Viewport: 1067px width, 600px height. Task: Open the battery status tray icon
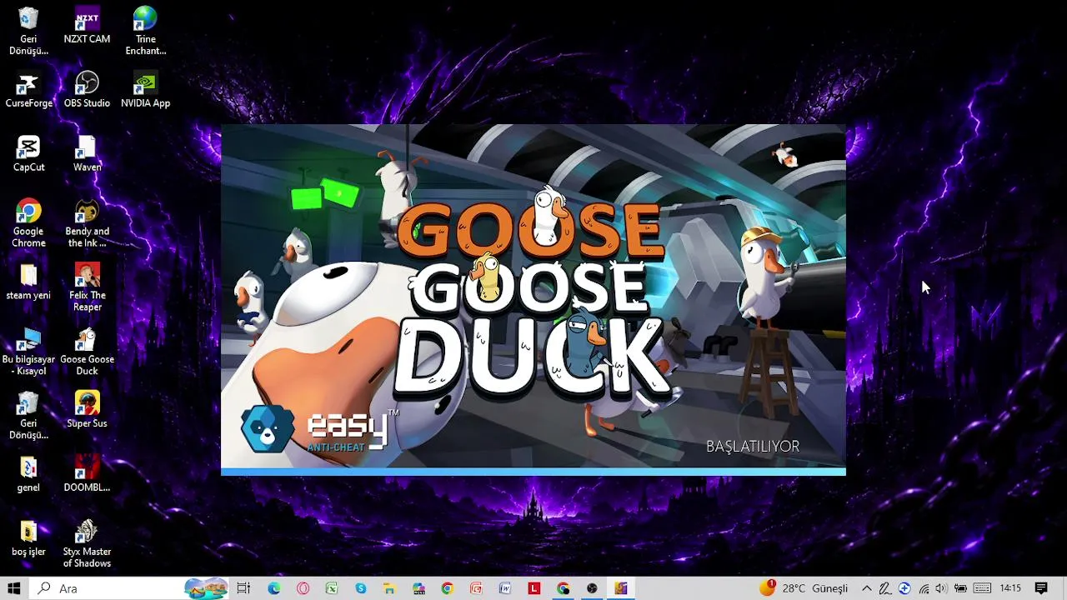tap(960, 588)
